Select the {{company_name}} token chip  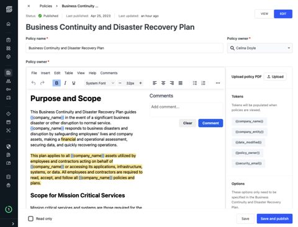[249, 122]
